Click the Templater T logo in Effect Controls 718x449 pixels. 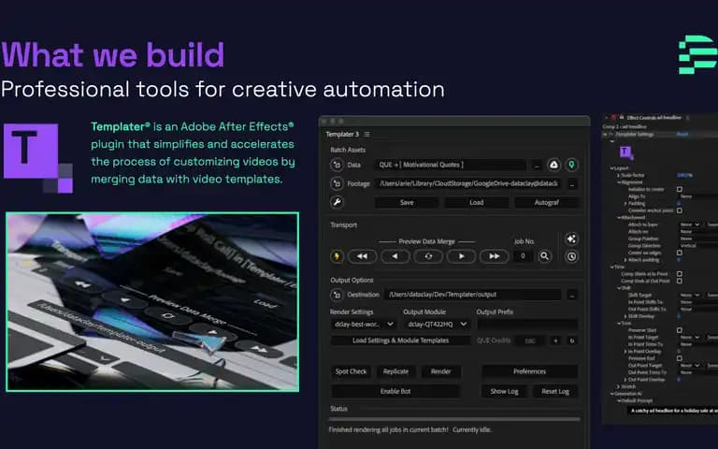(626, 152)
